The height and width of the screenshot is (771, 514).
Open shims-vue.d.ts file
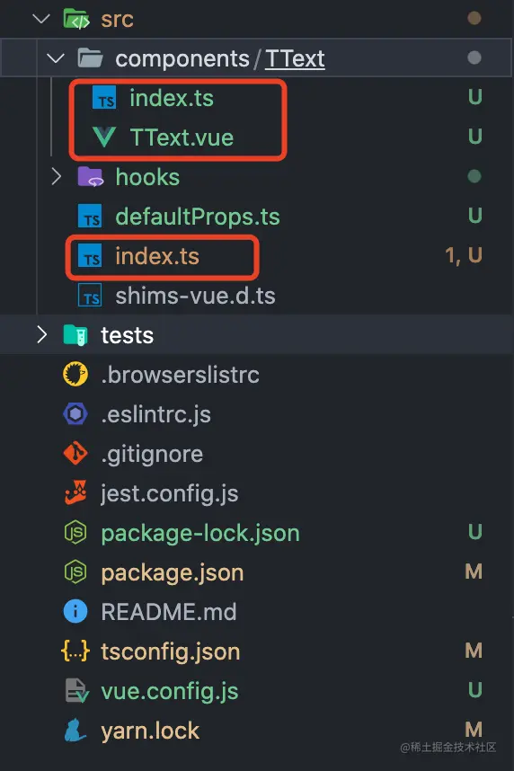[195, 296]
